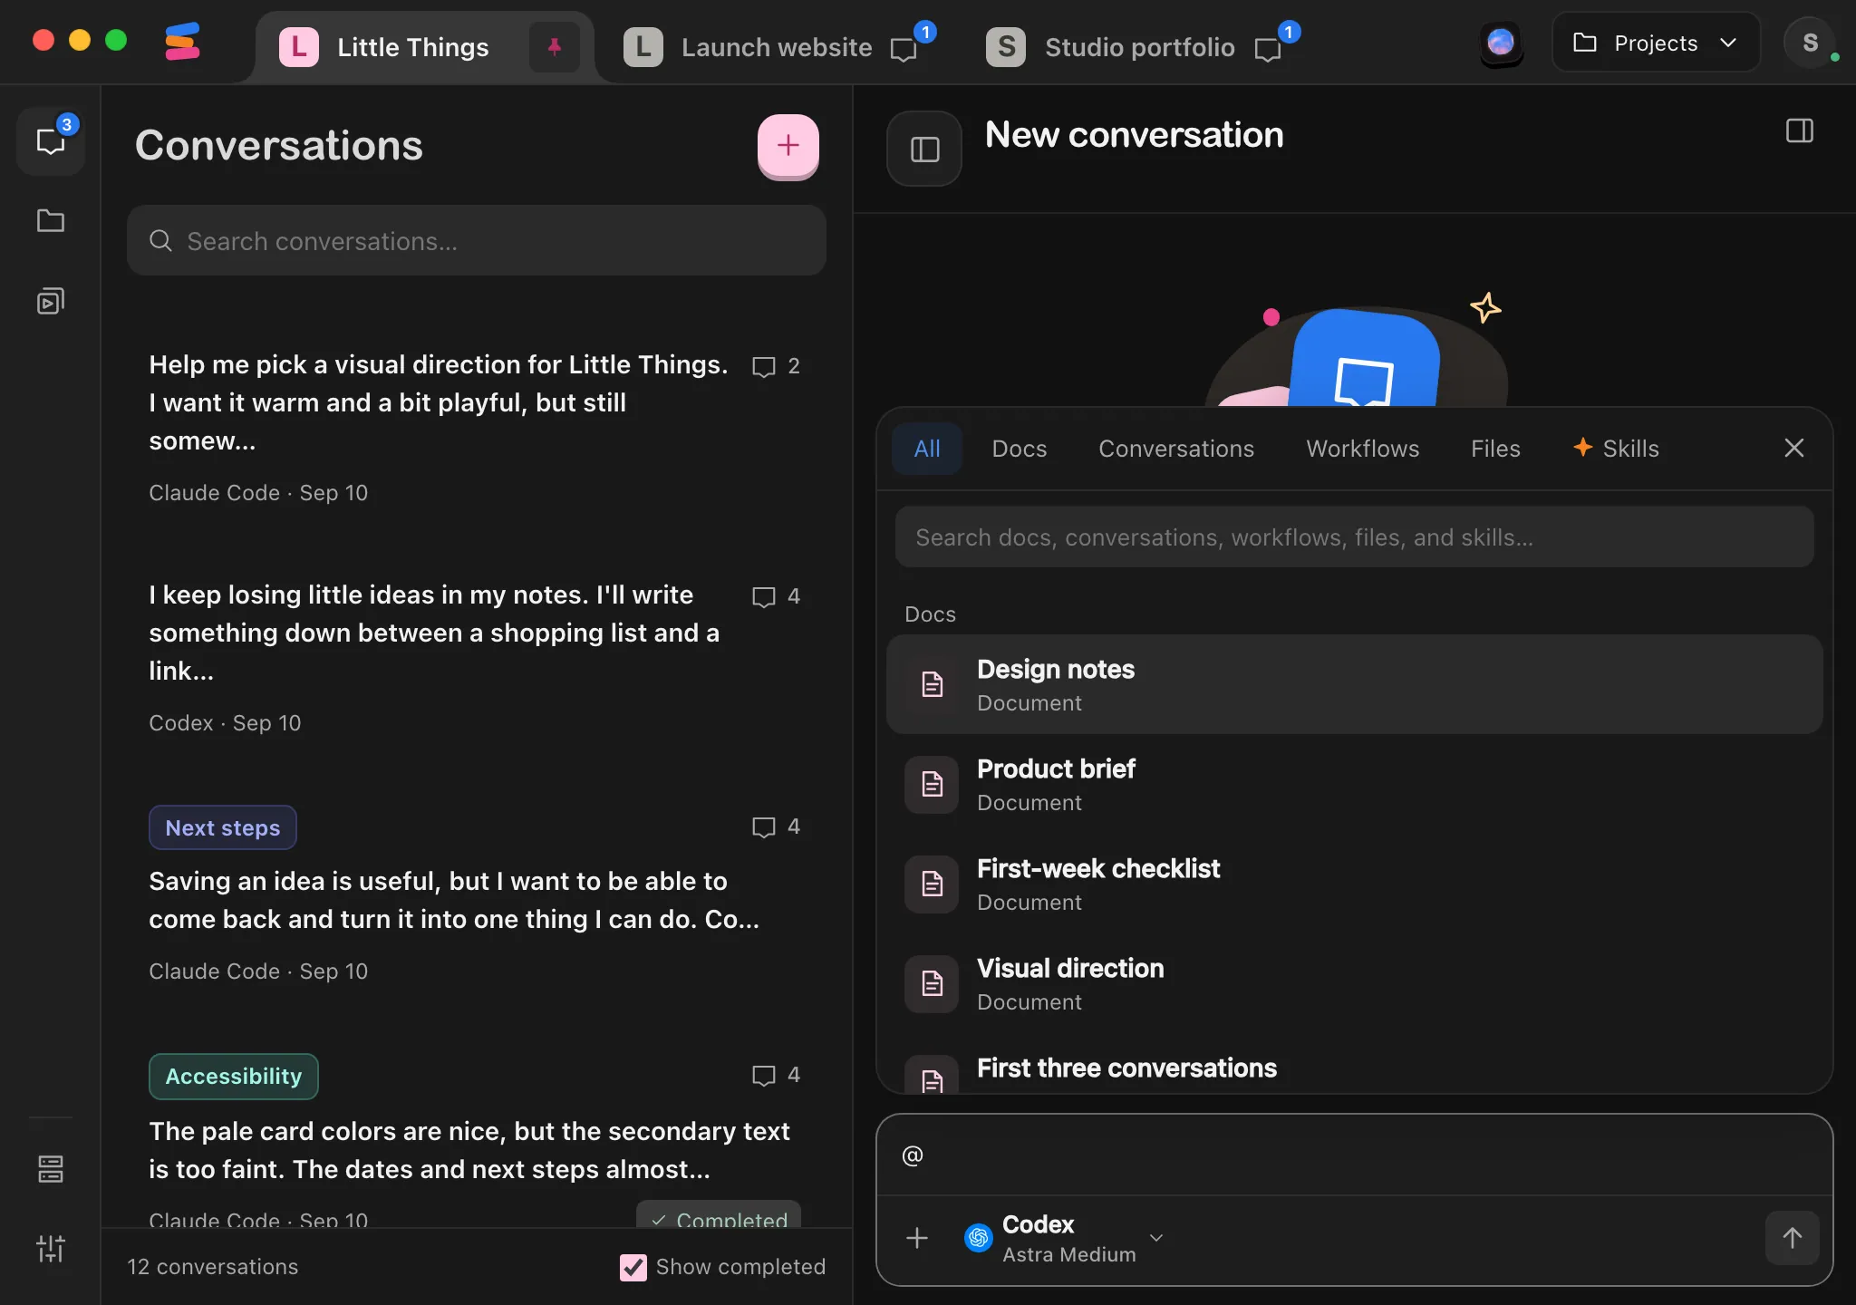Click the Search conversations field
The image size is (1856, 1305).
(477, 240)
